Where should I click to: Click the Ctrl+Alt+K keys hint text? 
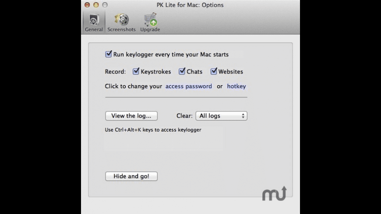153,130
